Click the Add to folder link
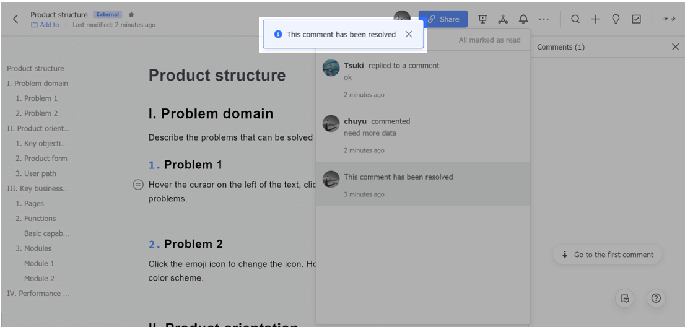The height and width of the screenshot is (327, 685). point(45,25)
